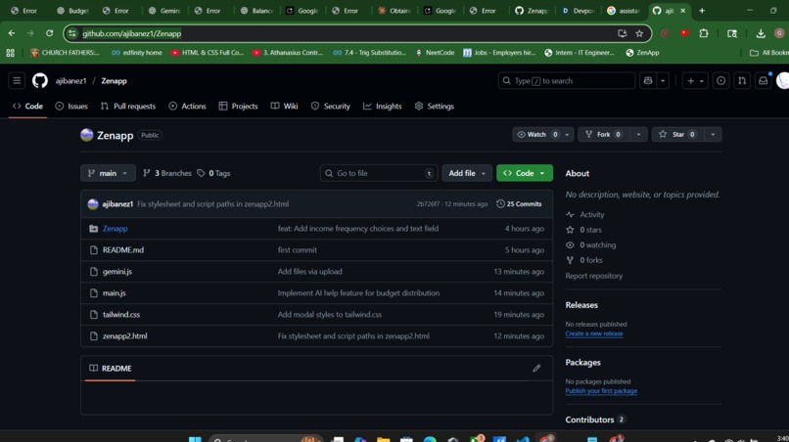
Task: Open the notifications inbox icon
Action: [763, 80]
